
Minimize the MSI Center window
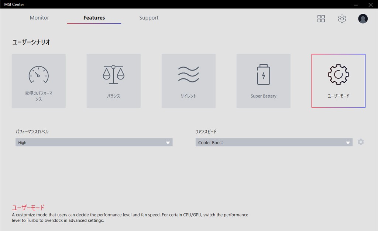355,4
